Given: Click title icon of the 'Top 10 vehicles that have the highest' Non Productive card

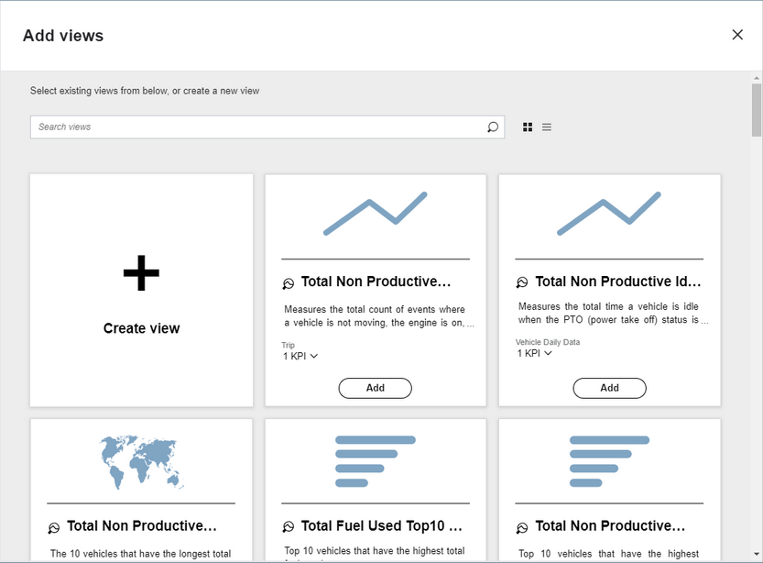Looking at the screenshot, I should (522, 527).
